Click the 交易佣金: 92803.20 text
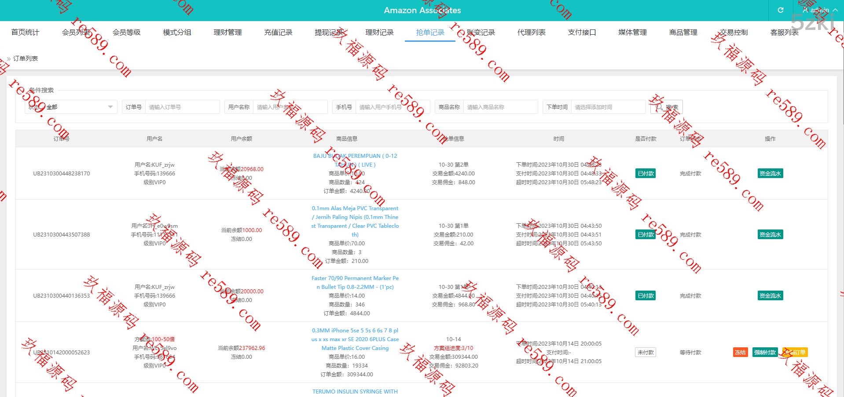Screen dimensions: 844x397 click(454, 365)
